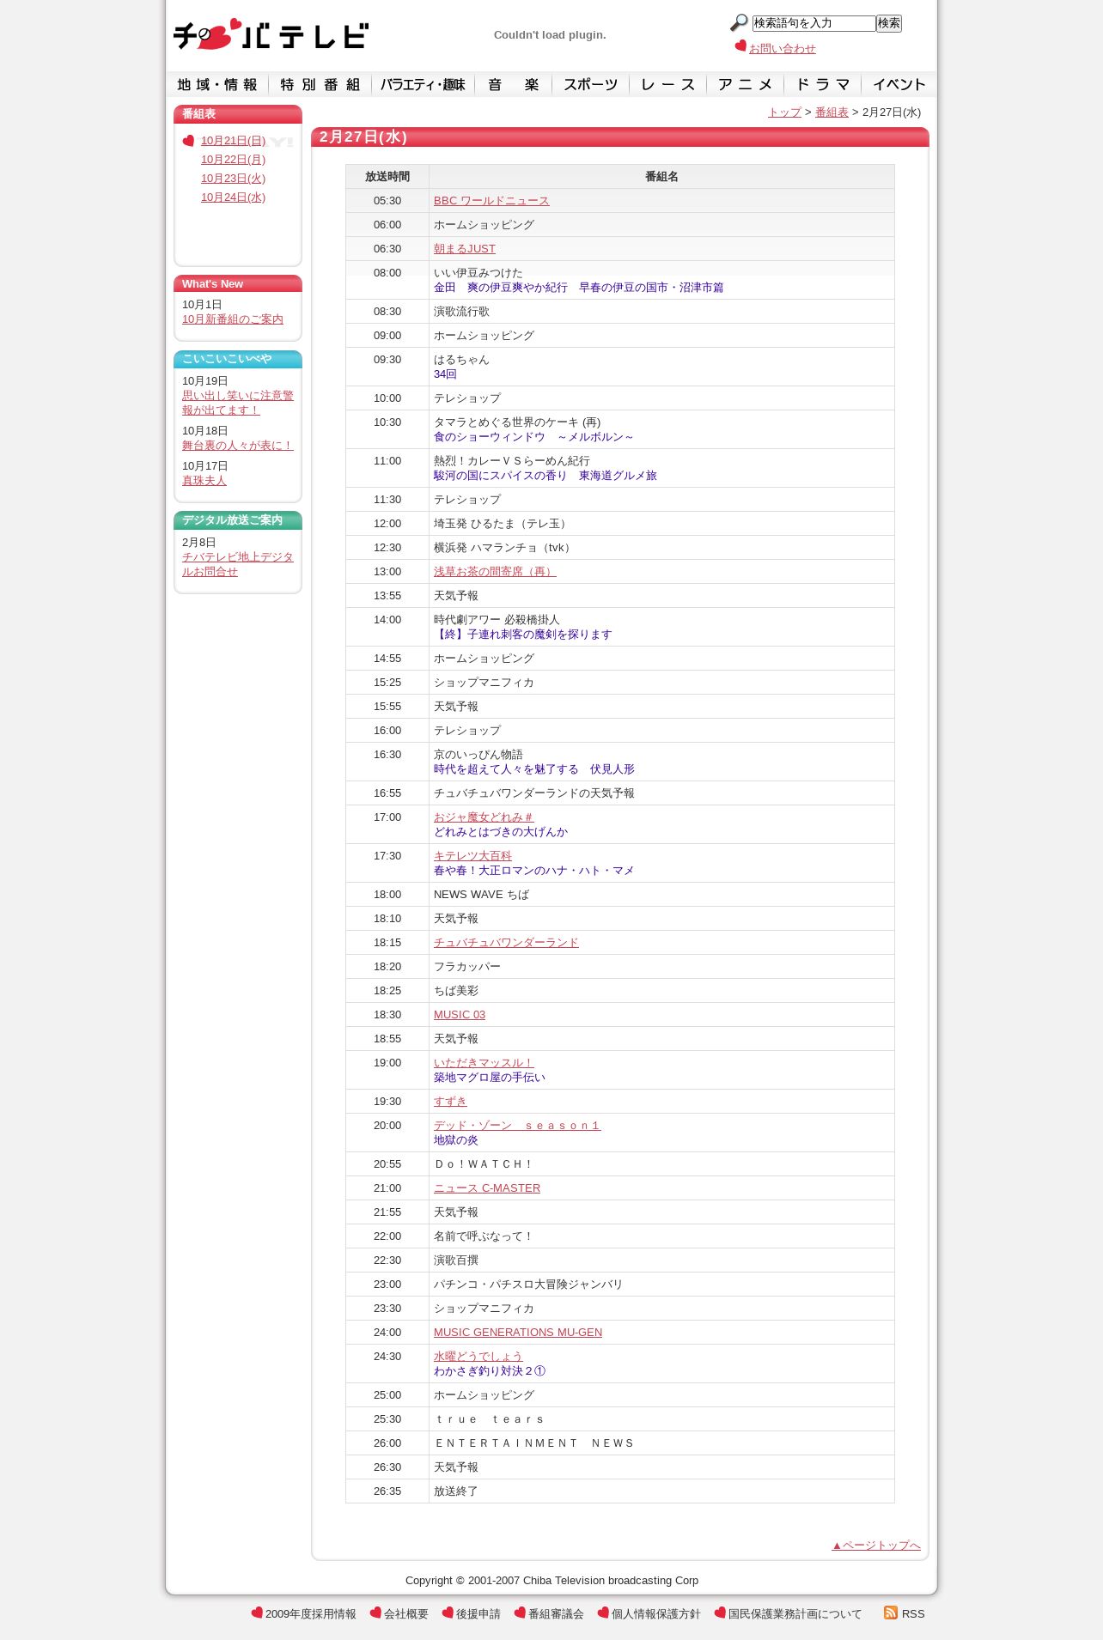Screen dimensions: 1103x1640
Task: Click the こいこいこいべや panel header
Action: pos(238,359)
